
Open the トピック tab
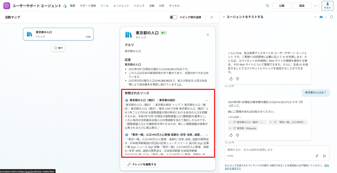139,6
